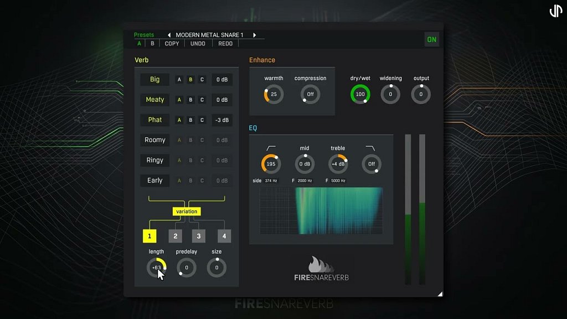Toggle the plugin ON power button
567x319 pixels.
pyautogui.click(x=432, y=40)
